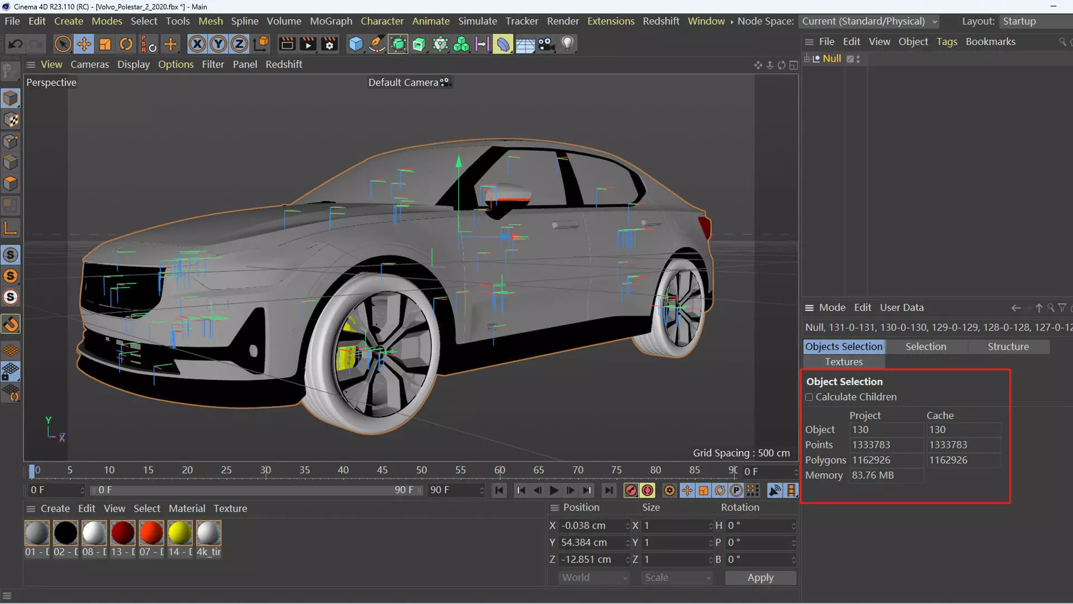Open the viewport Cameras menu
The width and height of the screenshot is (1073, 604).
tap(89, 64)
